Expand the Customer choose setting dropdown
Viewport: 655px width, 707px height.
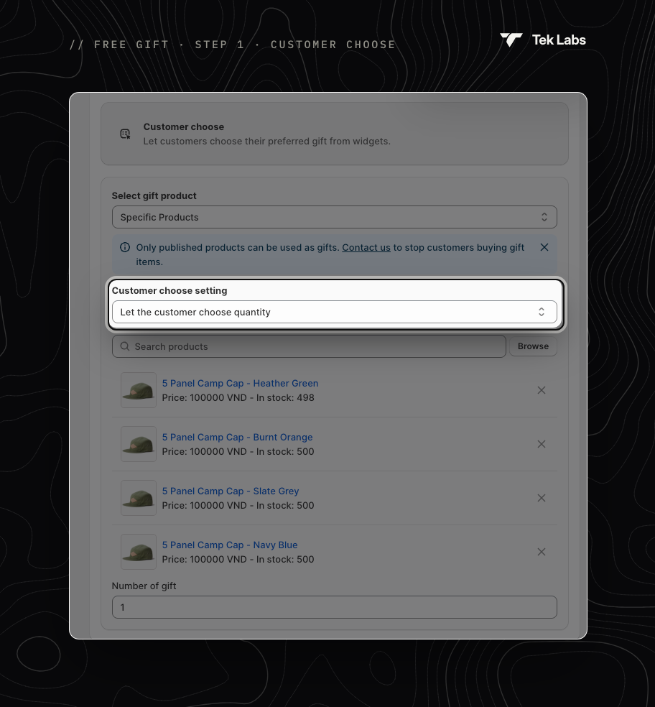click(335, 312)
